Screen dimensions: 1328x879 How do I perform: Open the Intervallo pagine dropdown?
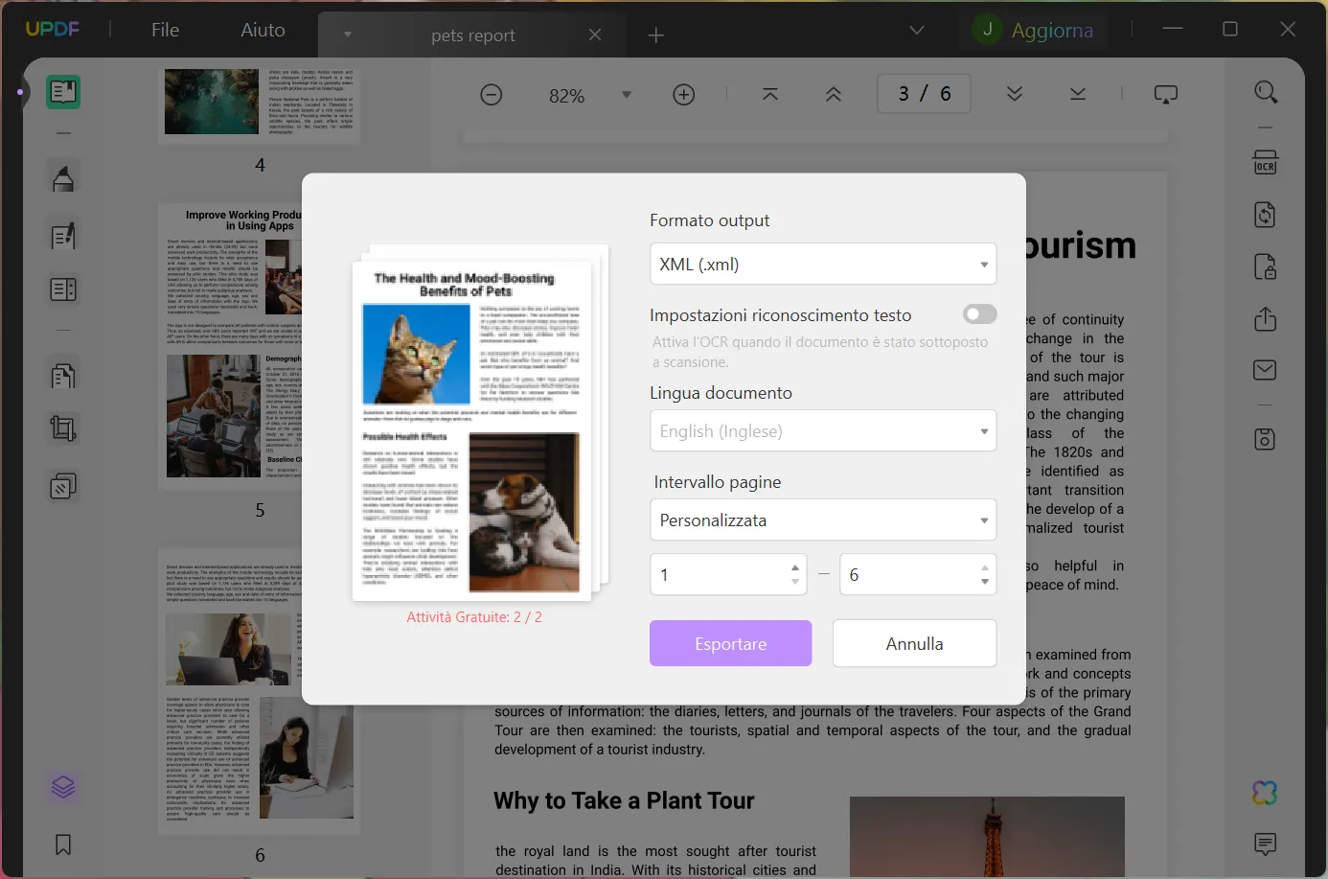823,520
